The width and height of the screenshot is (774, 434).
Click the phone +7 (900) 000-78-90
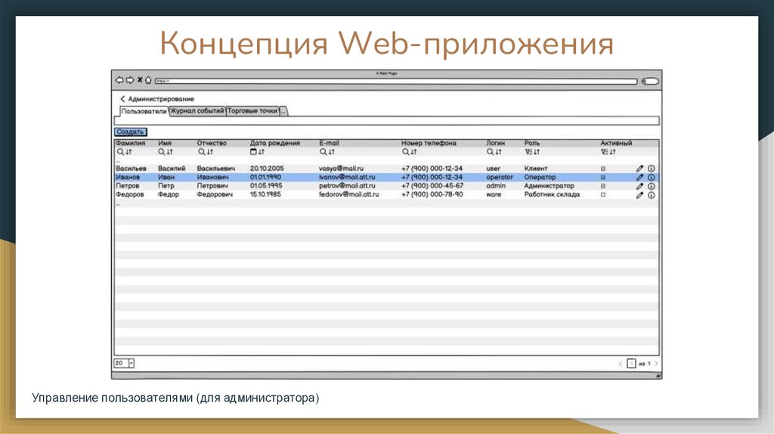coord(432,194)
